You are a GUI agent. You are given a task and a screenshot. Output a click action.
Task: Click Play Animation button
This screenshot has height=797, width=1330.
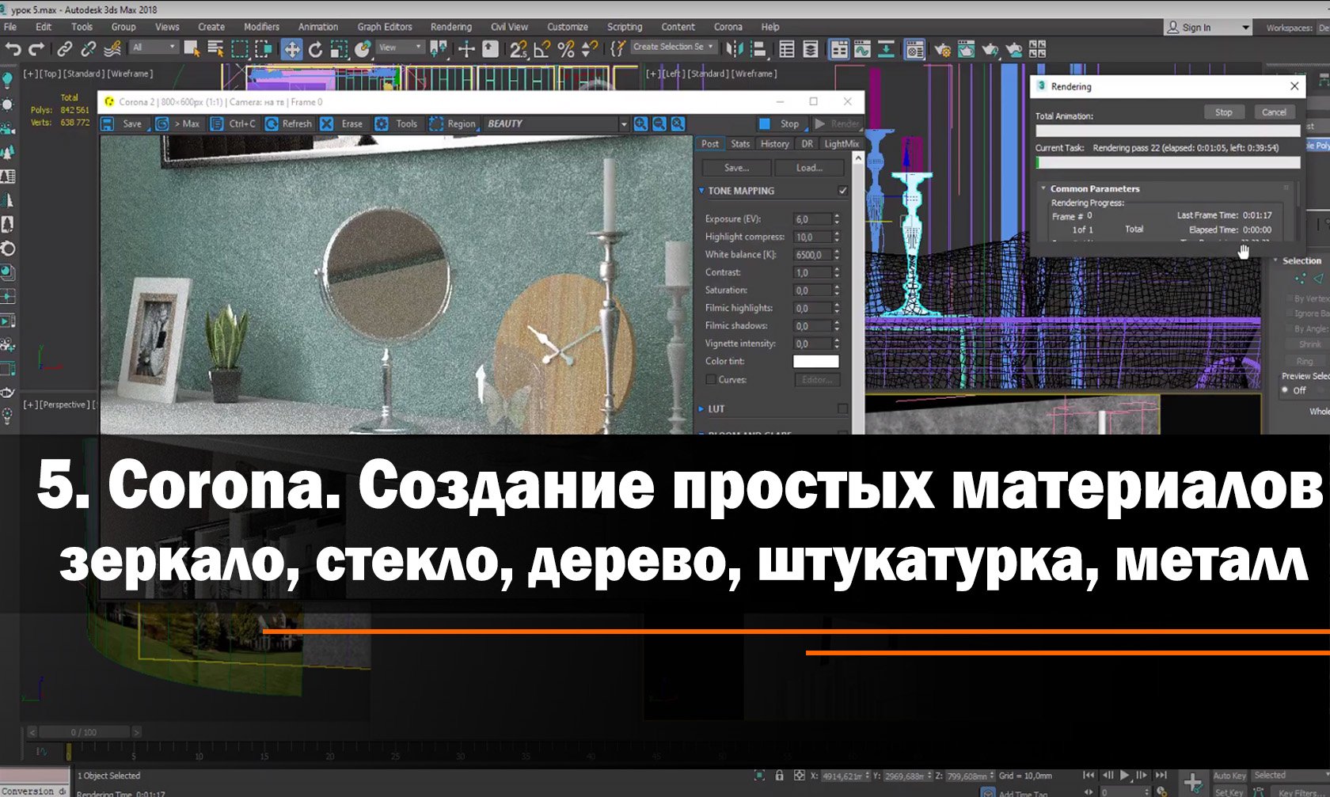click(x=1124, y=776)
